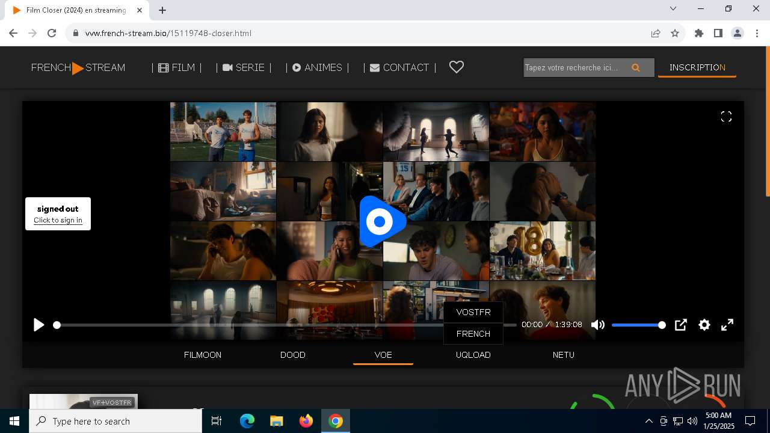Open the Chrome extensions puzzle icon
770x433 pixels.
point(699,33)
